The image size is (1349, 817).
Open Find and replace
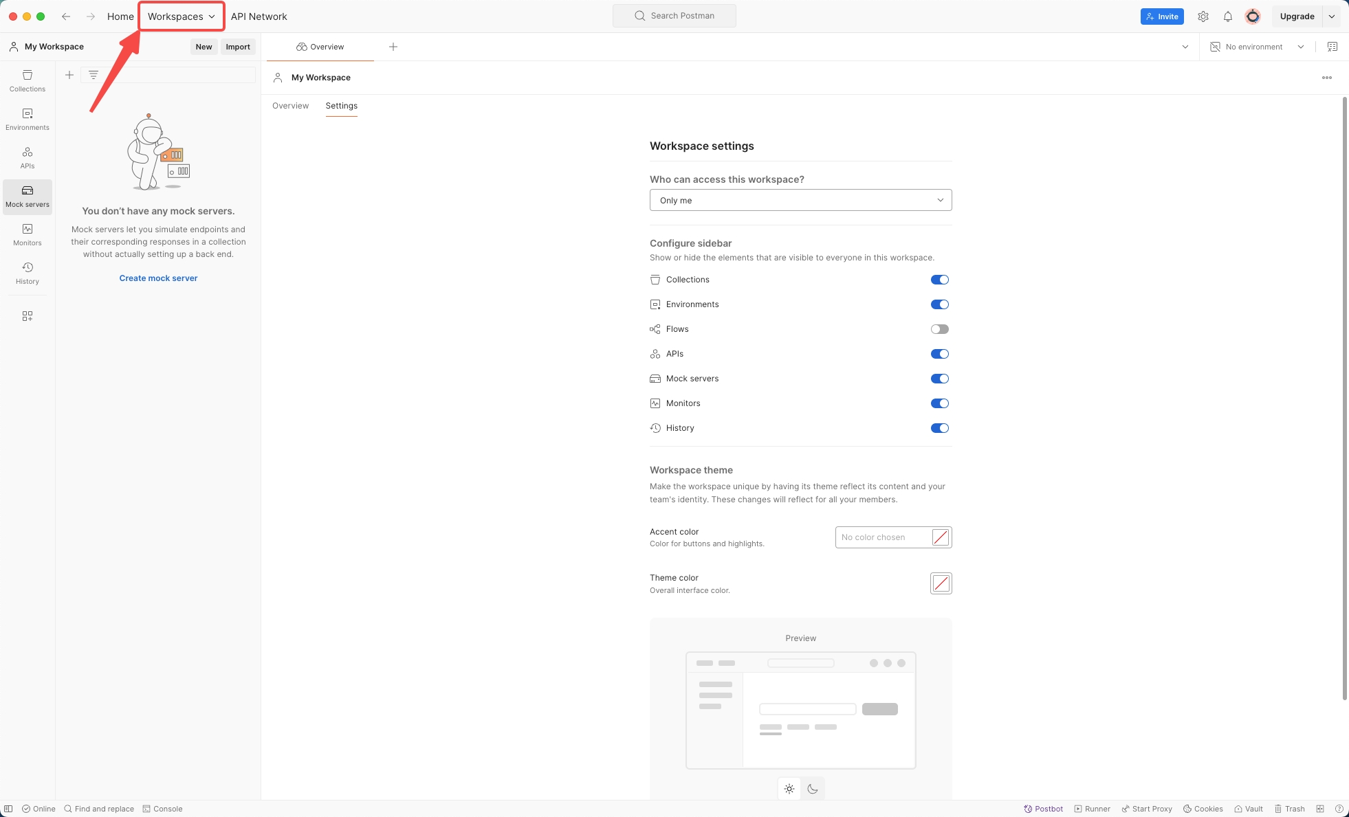point(99,809)
